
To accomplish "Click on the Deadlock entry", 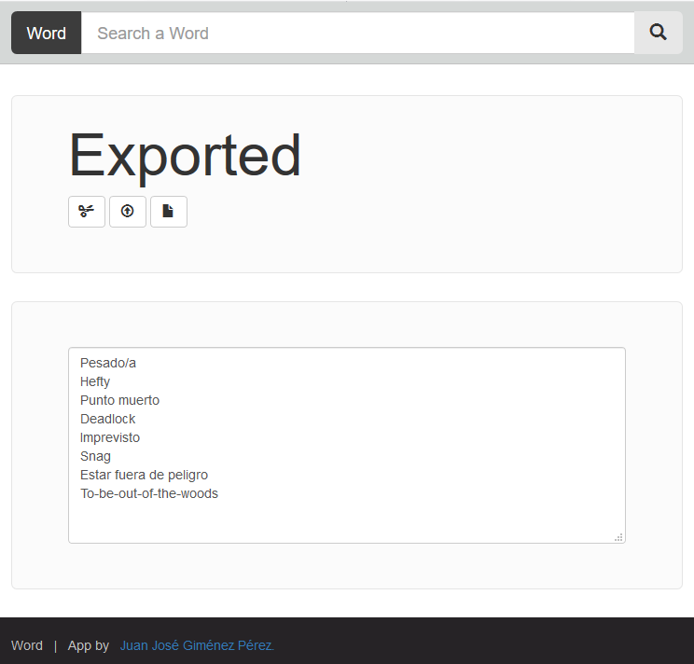I will [x=107, y=419].
